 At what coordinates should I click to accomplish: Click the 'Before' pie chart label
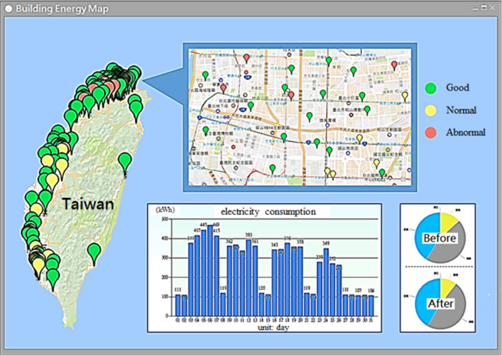click(440, 238)
